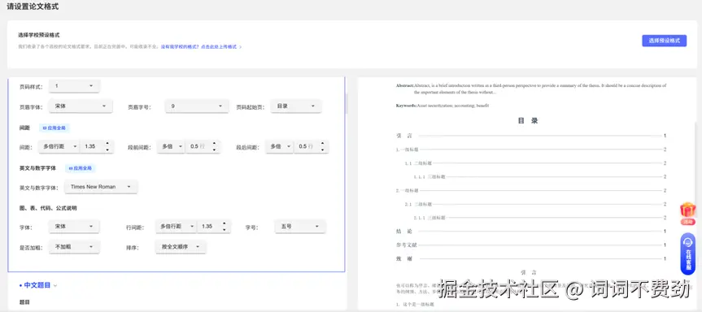Click 应用全局 beside 英文与数字字体 heading
Screen dimensions: 702x312
pyautogui.click(x=81, y=168)
